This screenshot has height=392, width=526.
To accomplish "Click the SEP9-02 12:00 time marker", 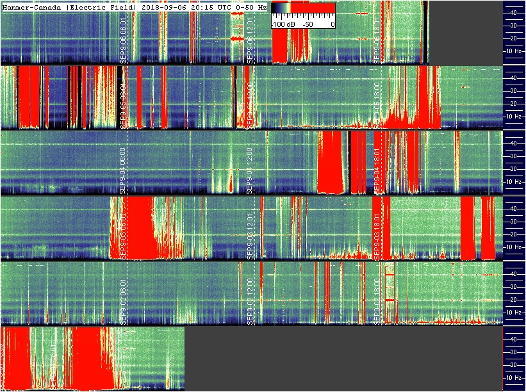I will coord(250,302).
